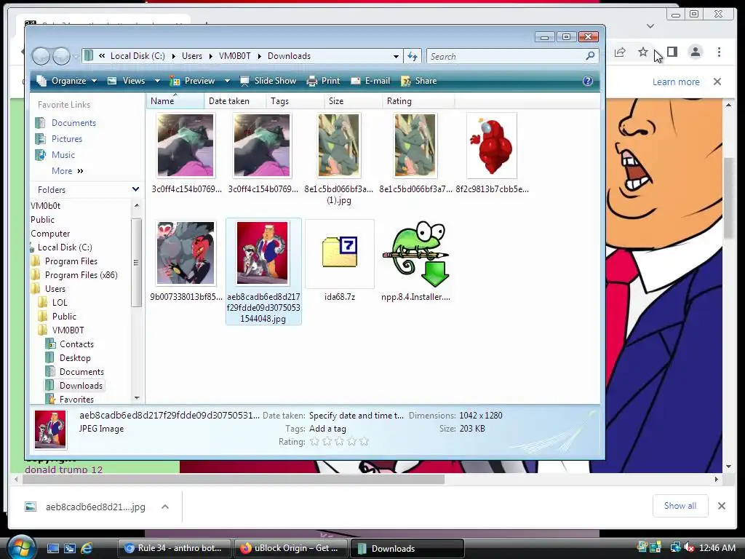
Task: Select Contacts folder in the tree
Action: coord(76,344)
